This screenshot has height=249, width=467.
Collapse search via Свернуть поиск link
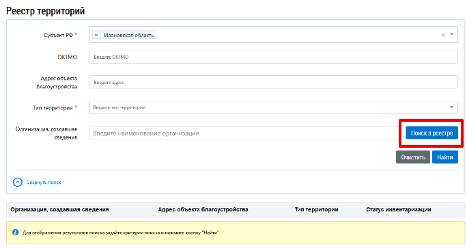click(x=44, y=182)
